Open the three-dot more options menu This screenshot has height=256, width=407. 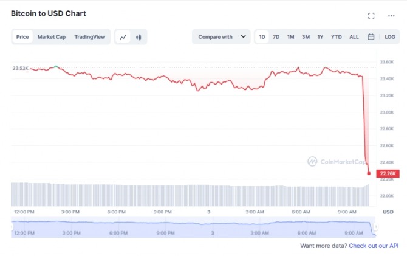[x=391, y=16]
